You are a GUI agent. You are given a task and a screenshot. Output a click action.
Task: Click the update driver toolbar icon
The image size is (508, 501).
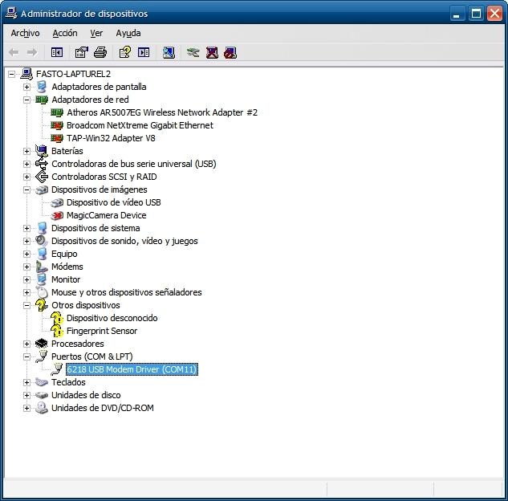tap(193, 52)
